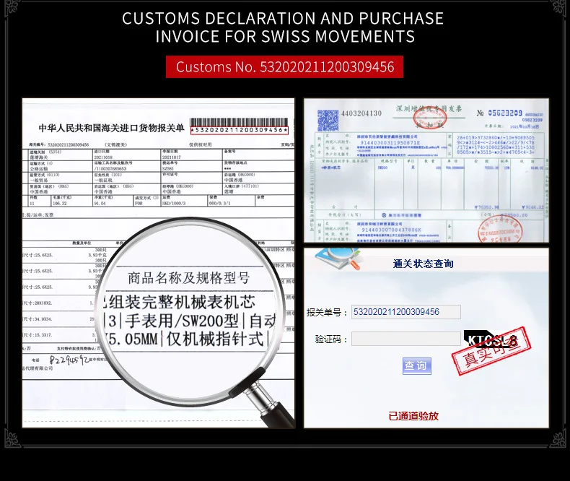Open the customs declaration document image
570x481 pixels.
click(159, 263)
